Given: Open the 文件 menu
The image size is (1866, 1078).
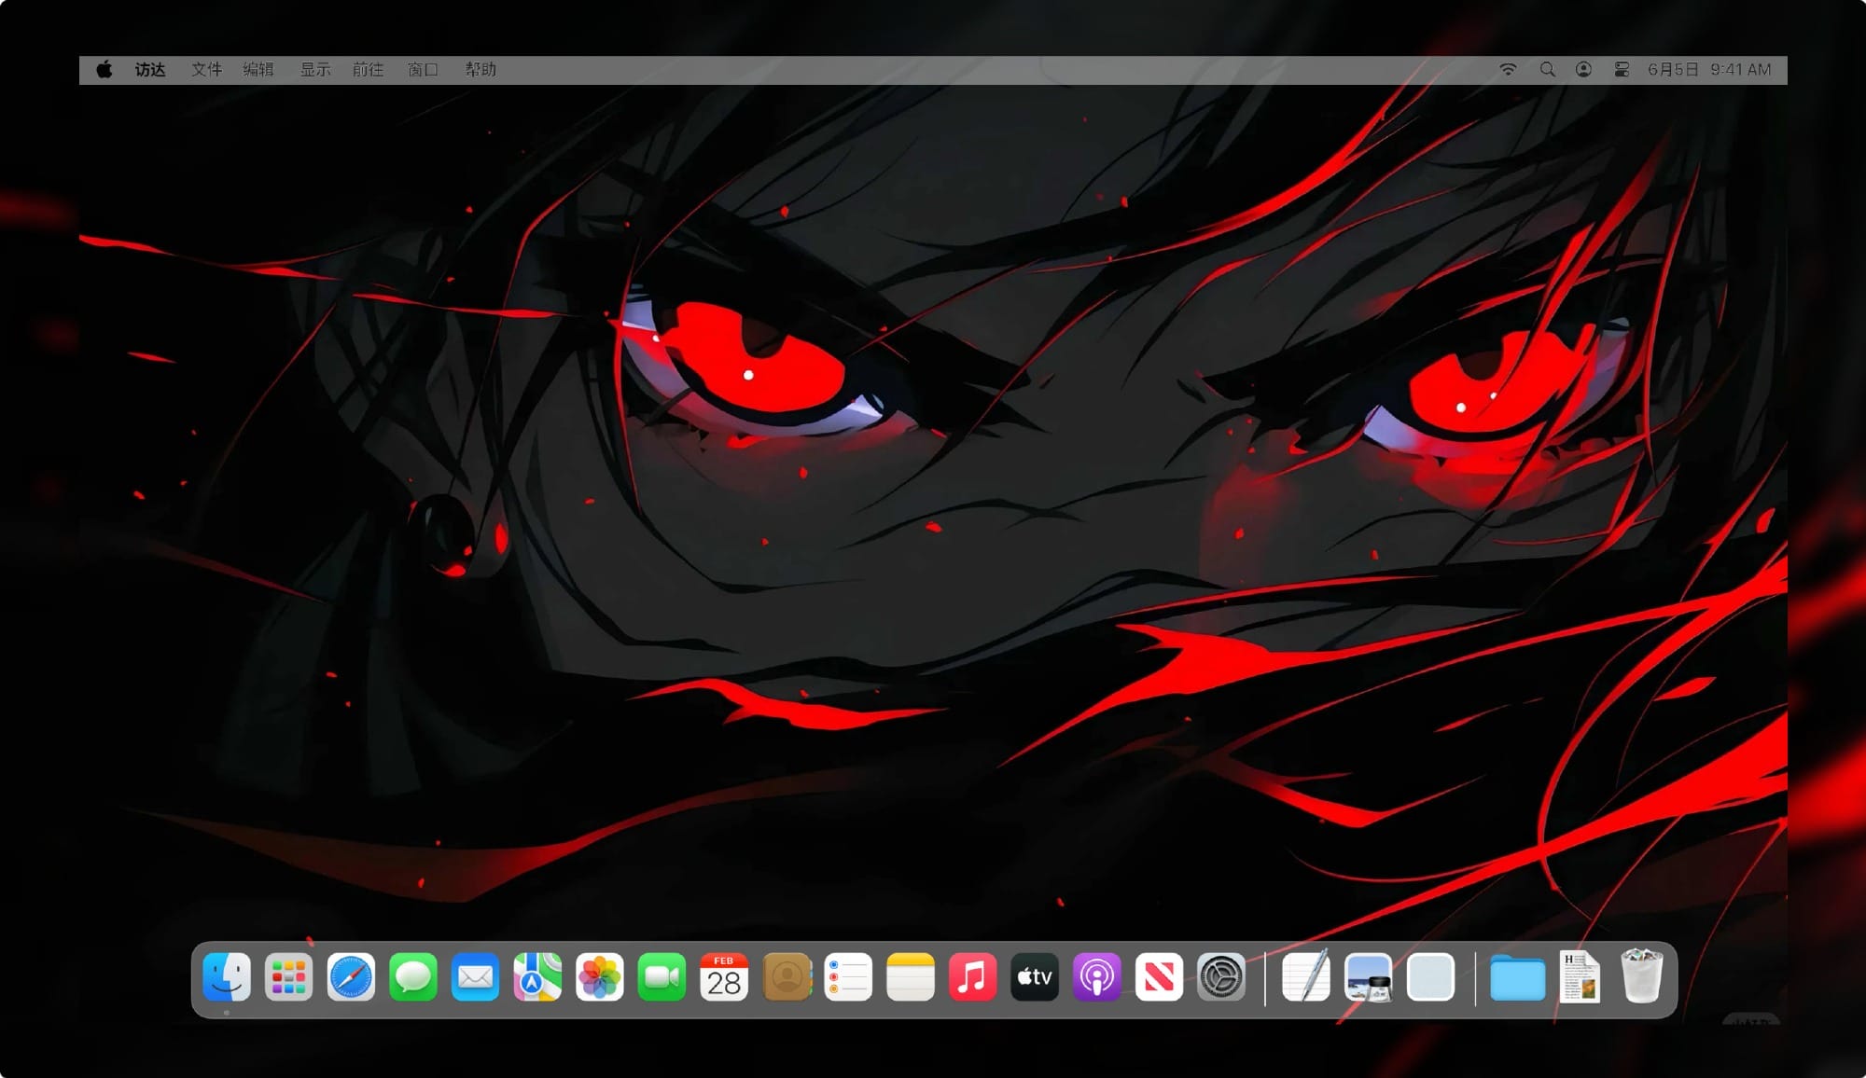Looking at the screenshot, I should point(206,70).
